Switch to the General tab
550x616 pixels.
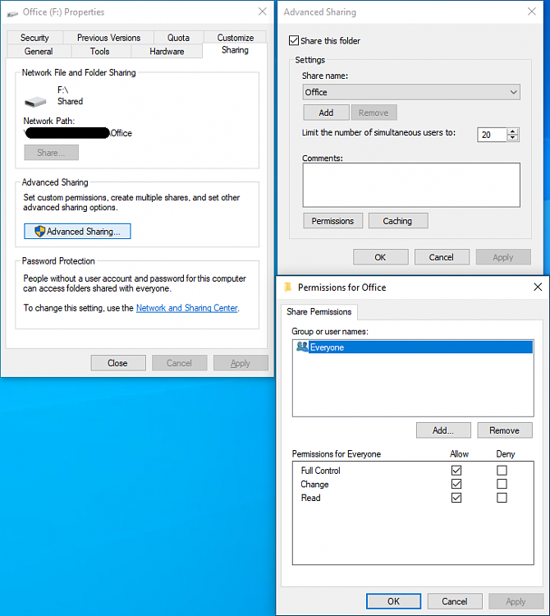pos(39,52)
